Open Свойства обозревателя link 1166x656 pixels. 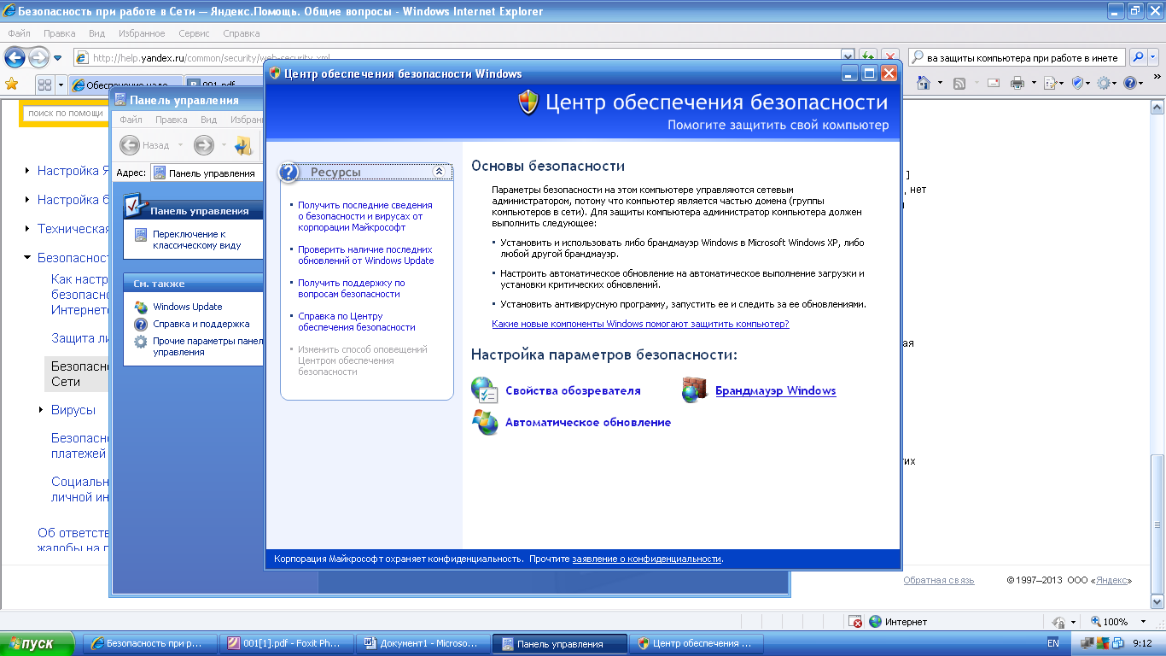573,390
